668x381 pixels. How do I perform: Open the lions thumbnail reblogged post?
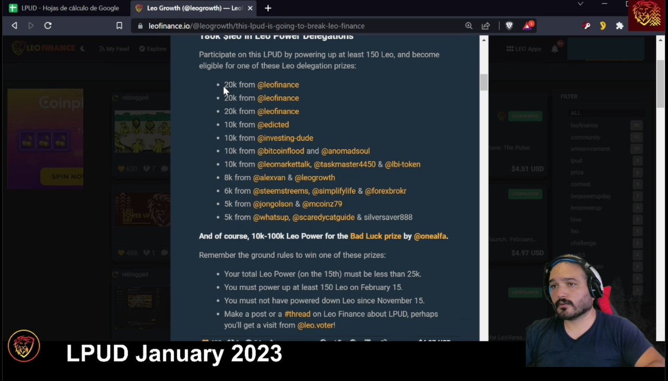click(142, 132)
